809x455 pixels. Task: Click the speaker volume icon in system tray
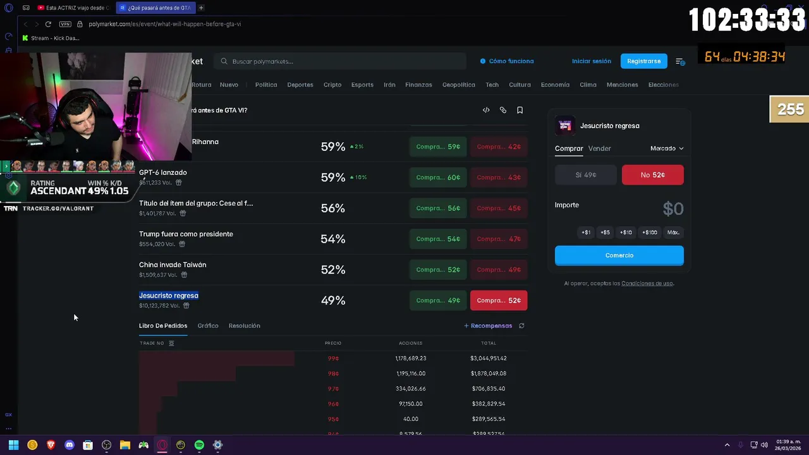764,445
